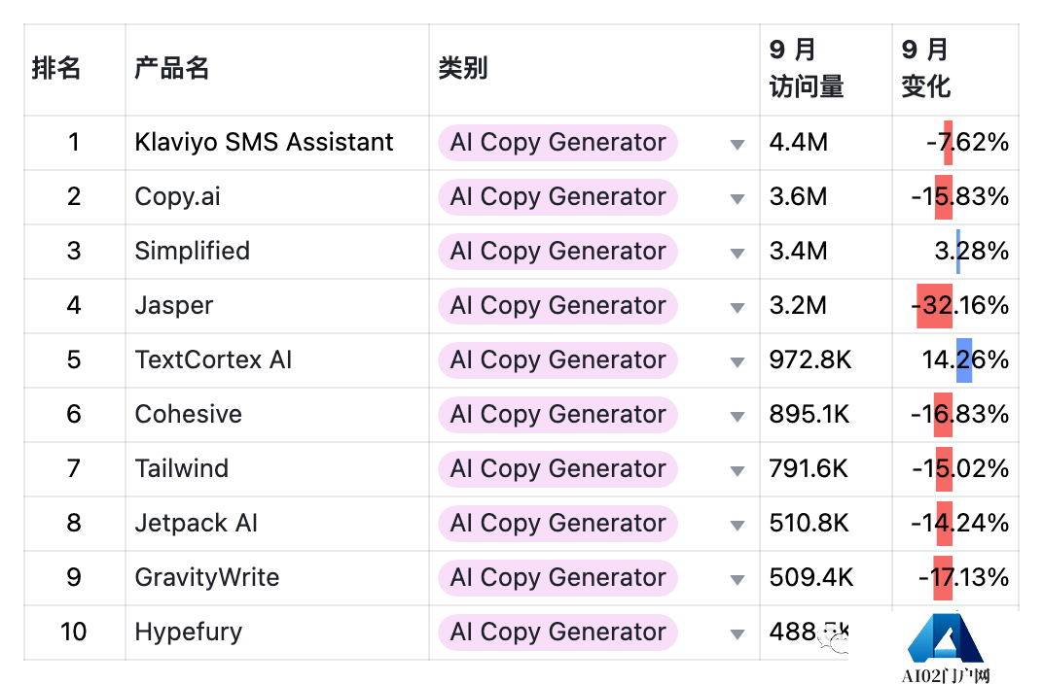Viewport: 1043px width, 684px height.
Task: Select the AI Copy Generator tag for Simplified
Action: point(557,251)
